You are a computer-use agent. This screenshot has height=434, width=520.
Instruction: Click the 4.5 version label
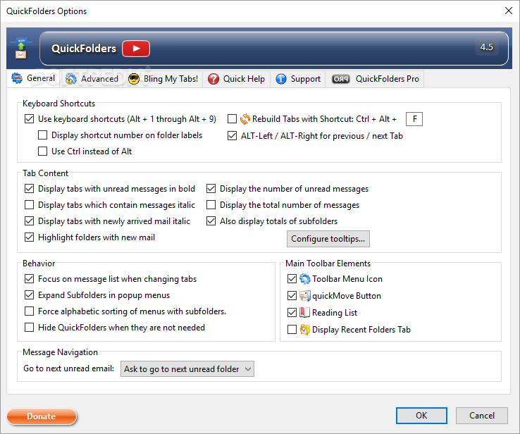(486, 47)
